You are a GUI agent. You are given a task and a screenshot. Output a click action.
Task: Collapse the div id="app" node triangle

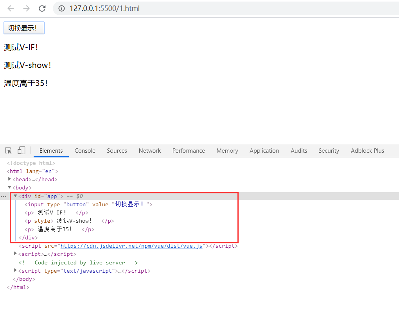coord(15,196)
